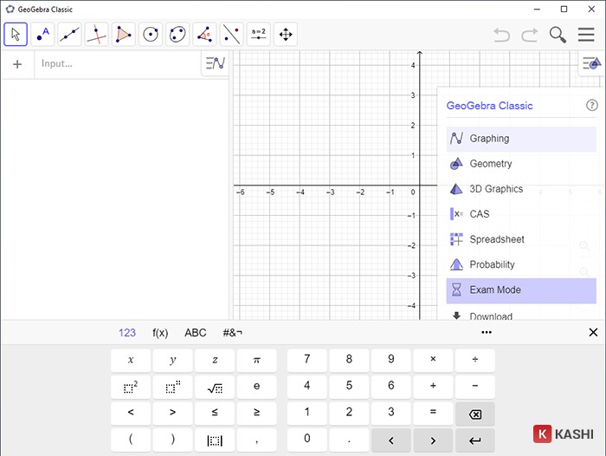This screenshot has height=456, width=606.
Task: Choose the Geometry perspective
Action: [x=521, y=164]
